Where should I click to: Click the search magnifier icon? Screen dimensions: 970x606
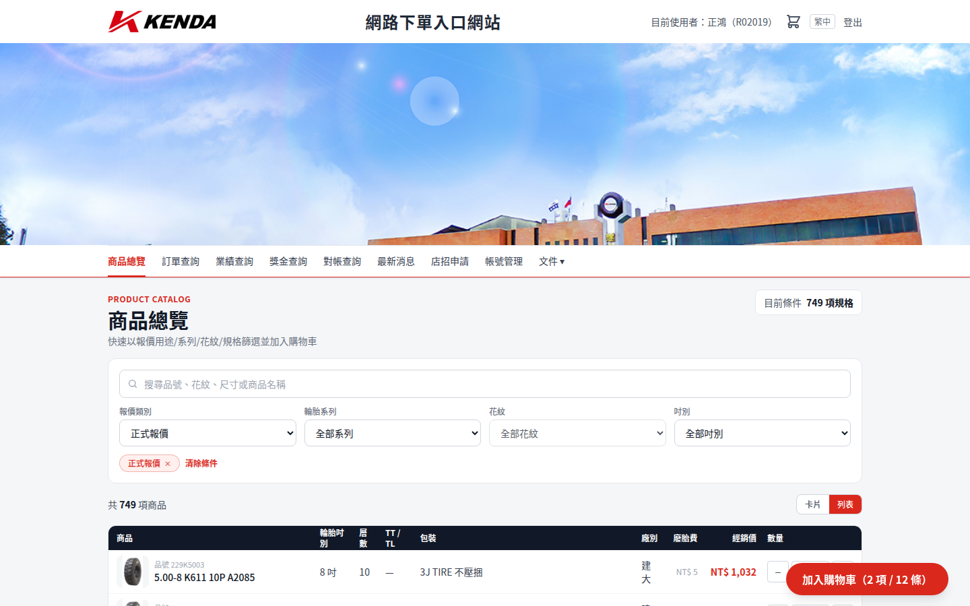click(133, 384)
